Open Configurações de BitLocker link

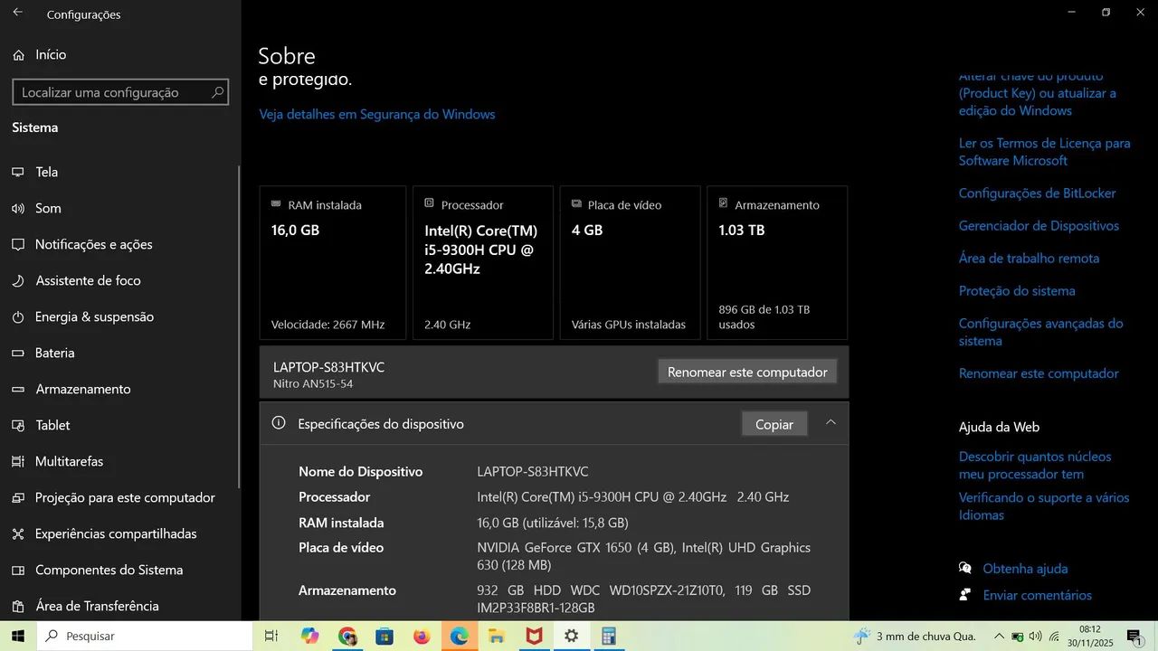pos(1038,193)
